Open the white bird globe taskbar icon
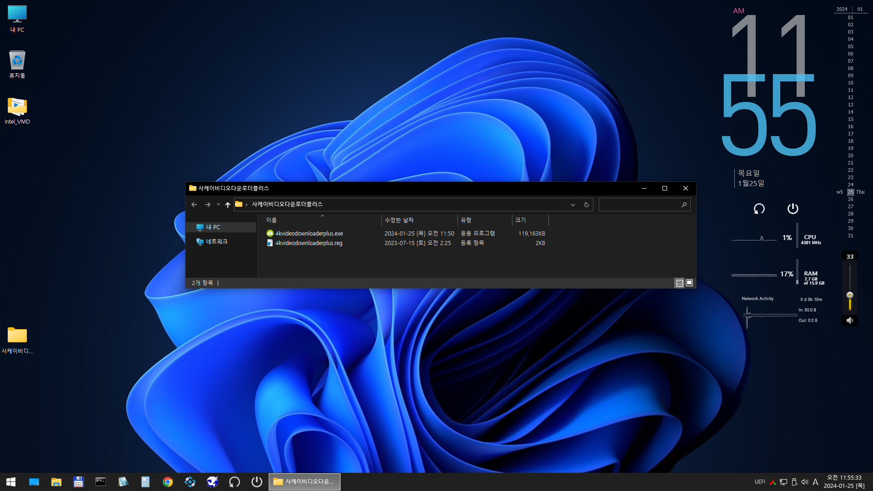 (212, 482)
